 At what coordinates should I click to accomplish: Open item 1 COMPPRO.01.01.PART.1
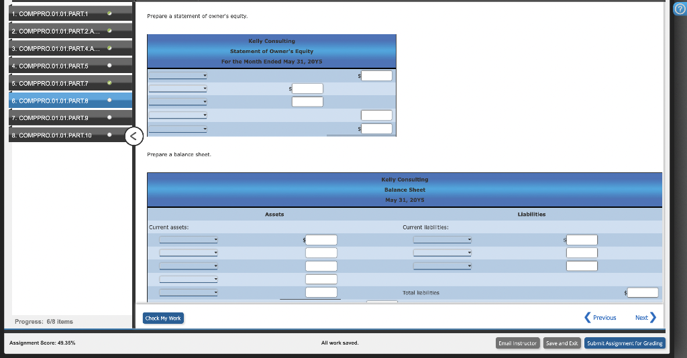[x=70, y=13]
